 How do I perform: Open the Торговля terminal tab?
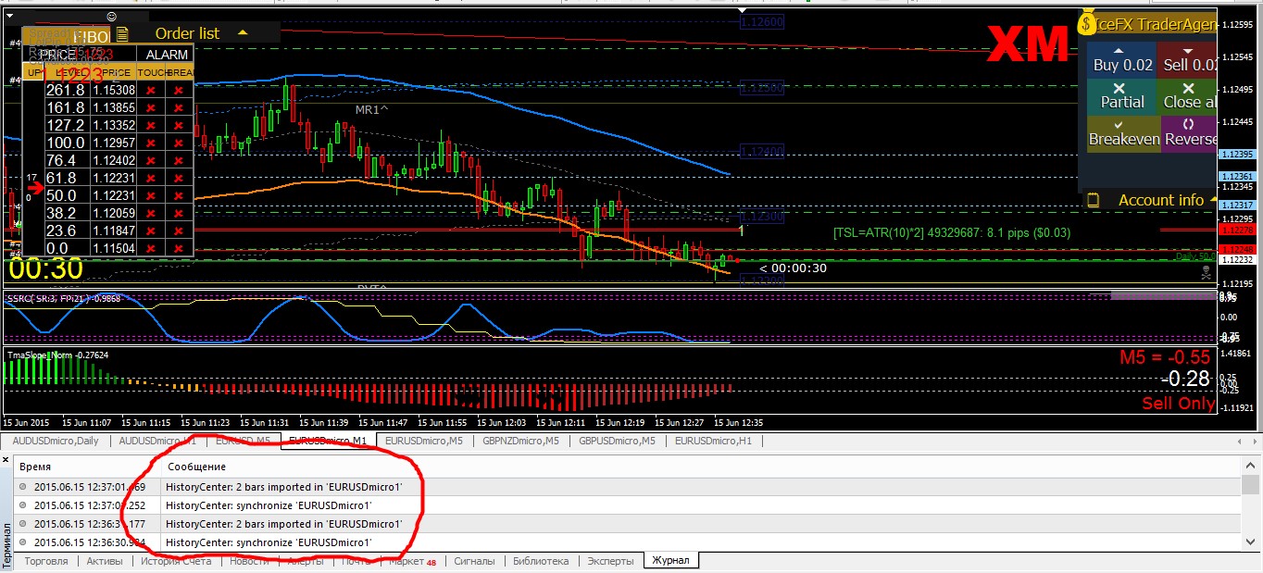(47, 561)
